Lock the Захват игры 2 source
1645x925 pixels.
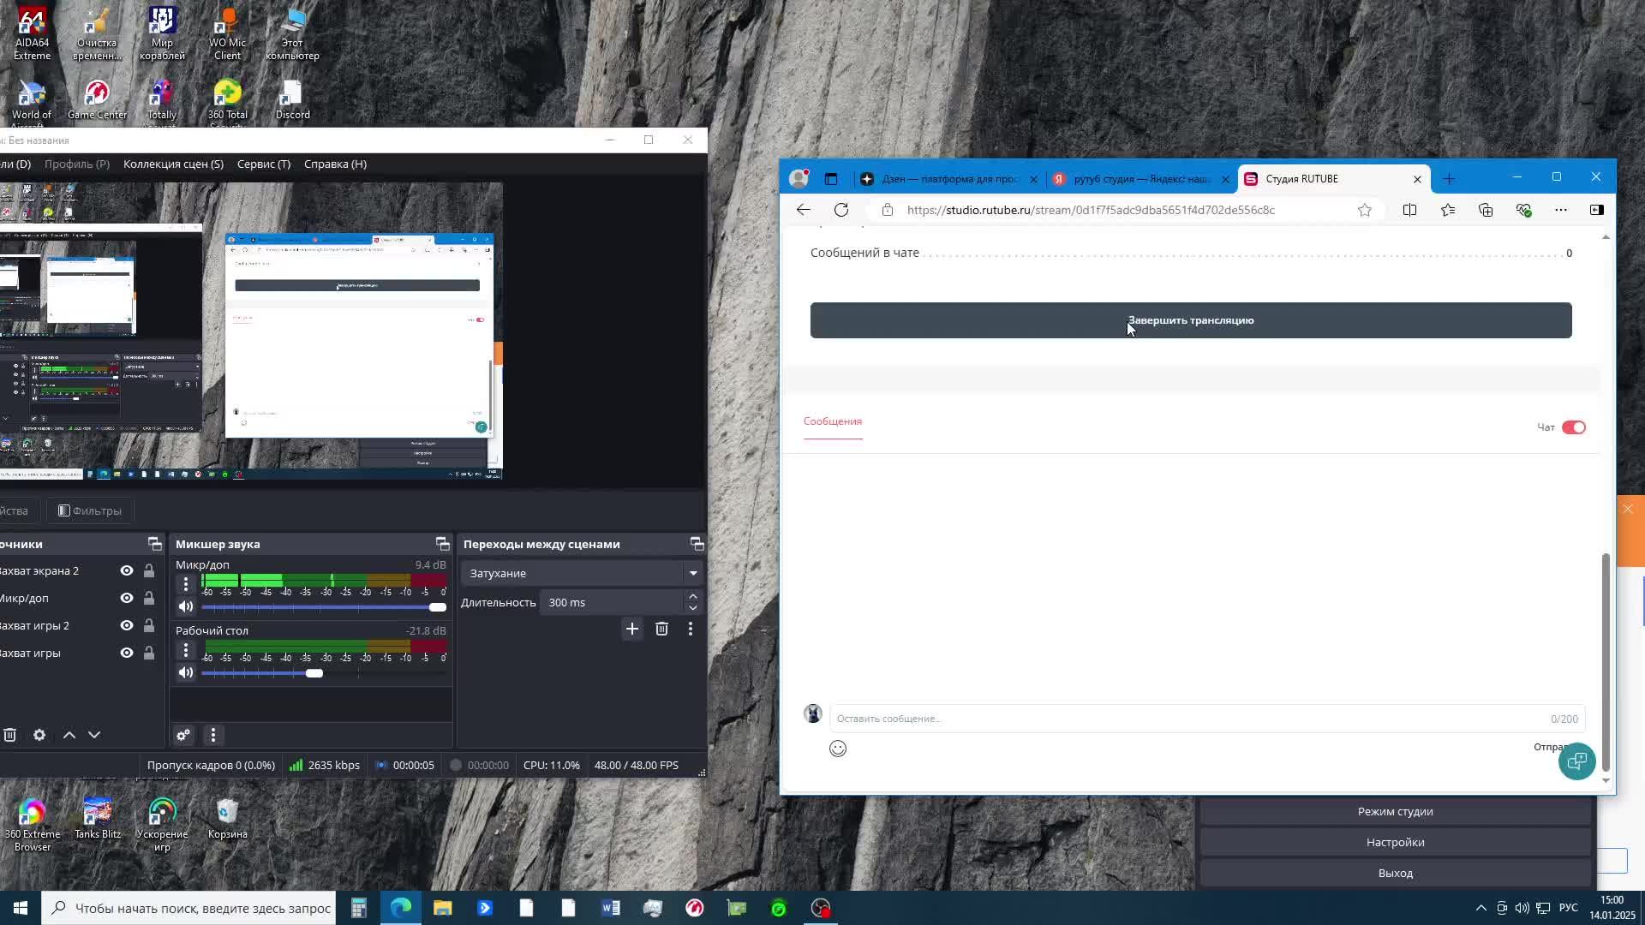(148, 625)
